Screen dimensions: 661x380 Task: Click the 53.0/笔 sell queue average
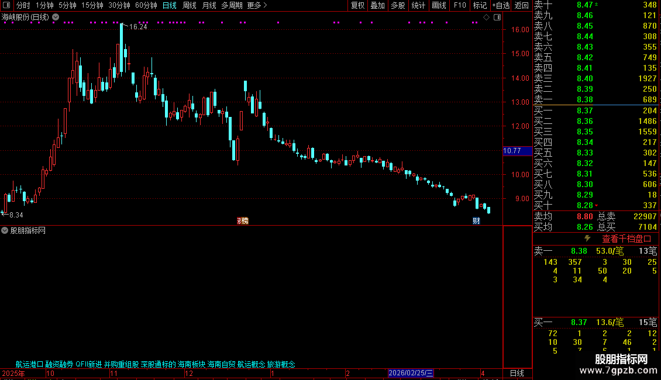click(610, 251)
